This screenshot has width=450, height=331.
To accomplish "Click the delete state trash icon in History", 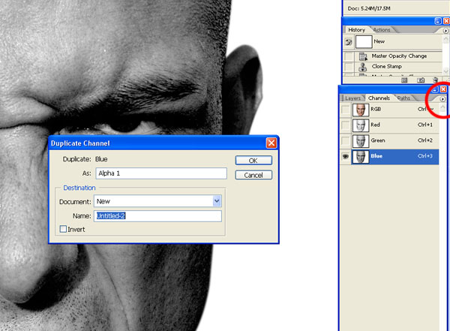I will (435, 80).
